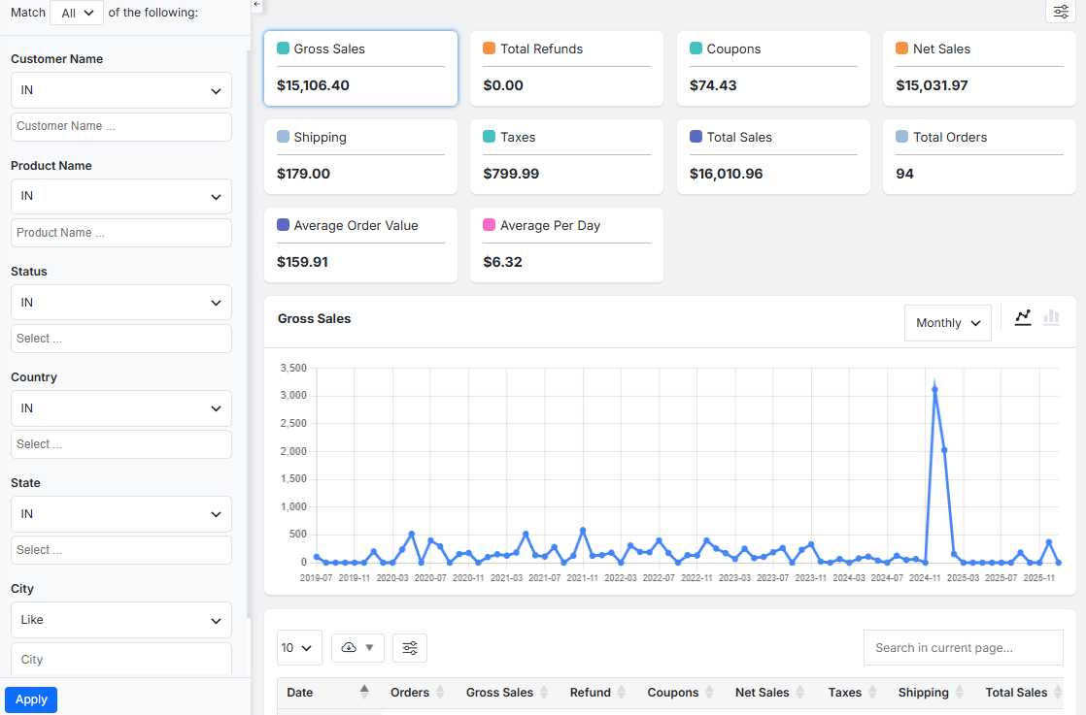1086x715 pixels.
Task: Sort by the Coupons column arrows
Action: 709,692
